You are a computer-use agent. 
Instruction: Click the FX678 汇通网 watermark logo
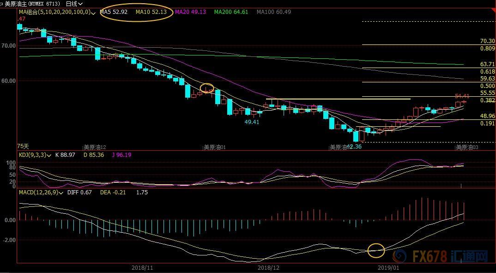(446, 256)
